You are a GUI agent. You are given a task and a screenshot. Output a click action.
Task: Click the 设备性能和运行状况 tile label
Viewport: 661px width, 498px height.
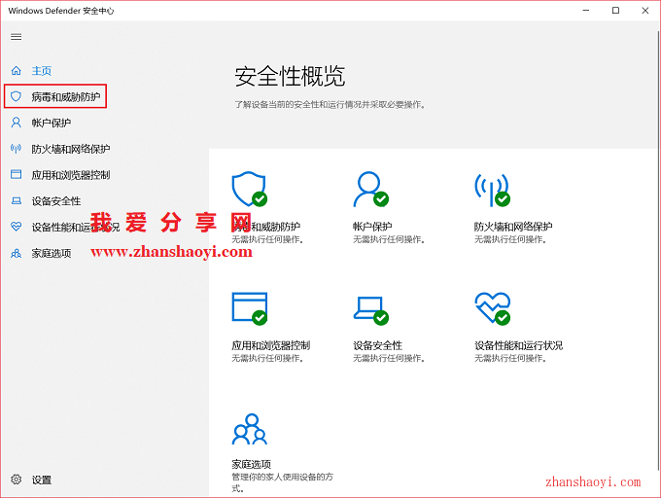coord(518,345)
